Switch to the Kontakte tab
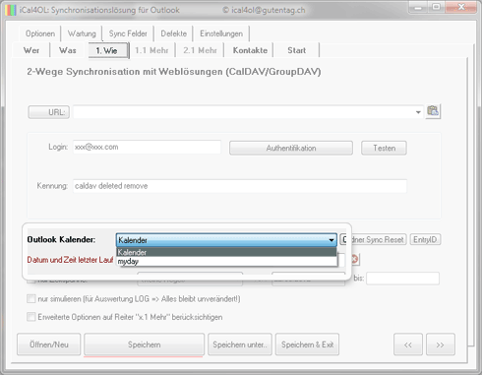This screenshot has width=482, height=375. tap(250, 50)
